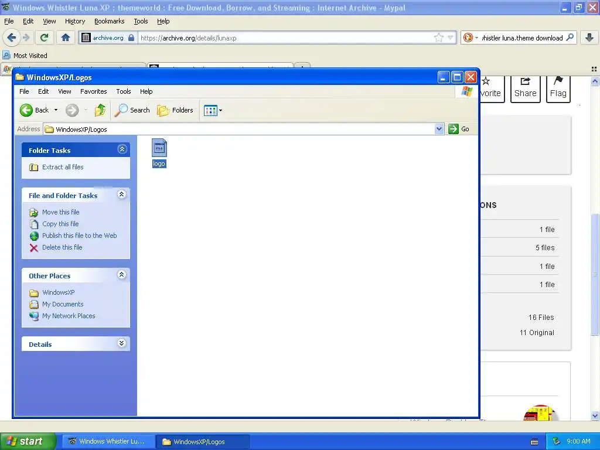The image size is (600, 450).
Task: Click the padlock icon in browser URL bar
Action: pyautogui.click(x=131, y=37)
